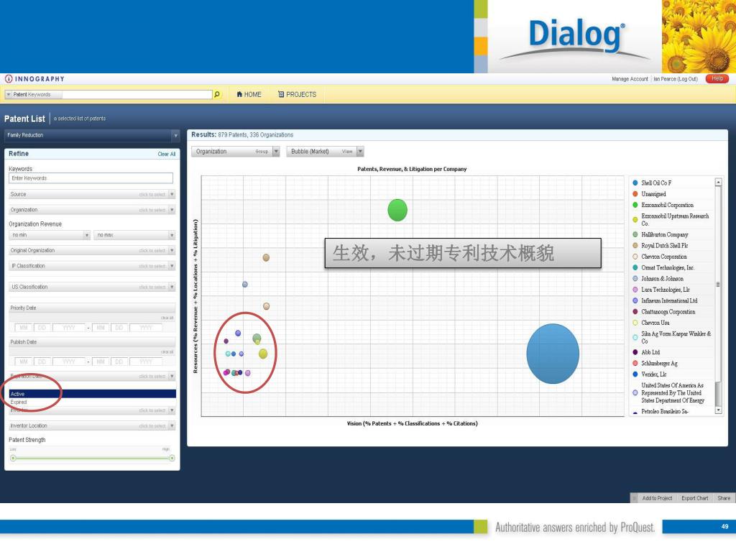Click legend scrollbar up arrow
Viewport: 736px width, 552px height.
718,182
